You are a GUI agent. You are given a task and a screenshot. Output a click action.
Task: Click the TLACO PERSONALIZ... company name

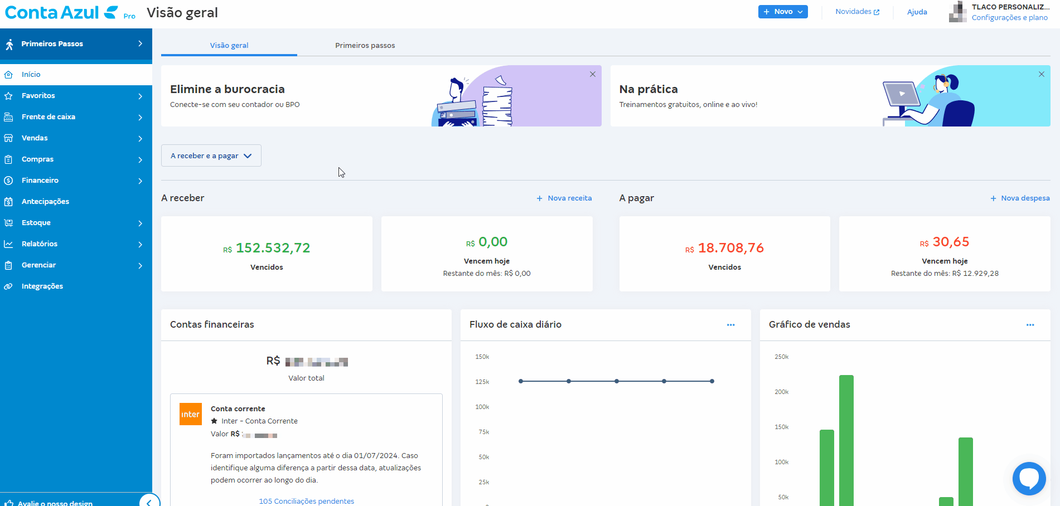click(x=1010, y=7)
